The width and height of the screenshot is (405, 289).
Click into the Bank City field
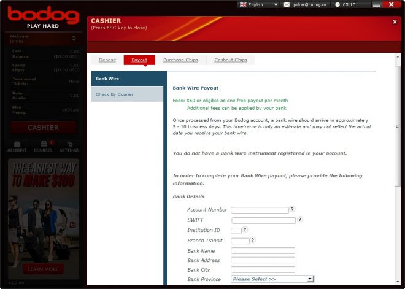(263, 269)
